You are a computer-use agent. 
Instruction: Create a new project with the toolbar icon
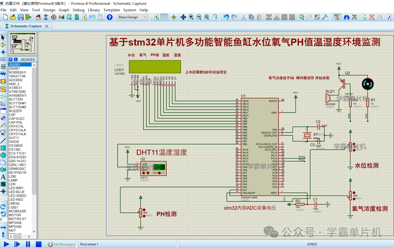[x=5, y=17]
